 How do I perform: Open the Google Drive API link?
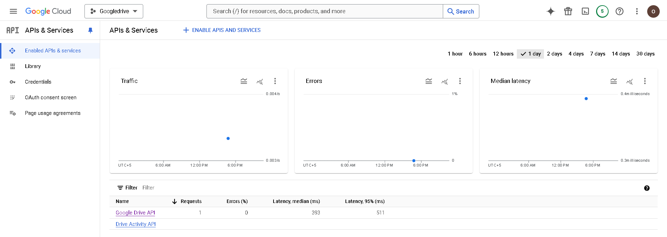(x=135, y=213)
